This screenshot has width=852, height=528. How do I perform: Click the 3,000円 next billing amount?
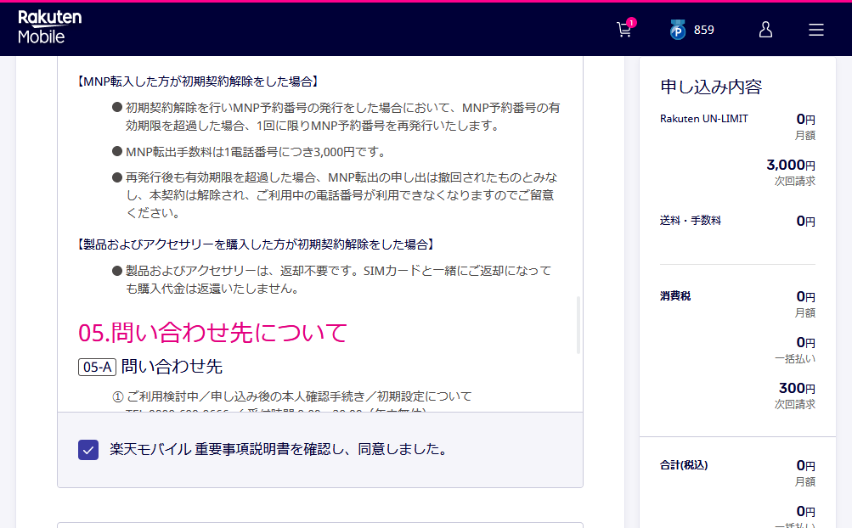click(791, 165)
